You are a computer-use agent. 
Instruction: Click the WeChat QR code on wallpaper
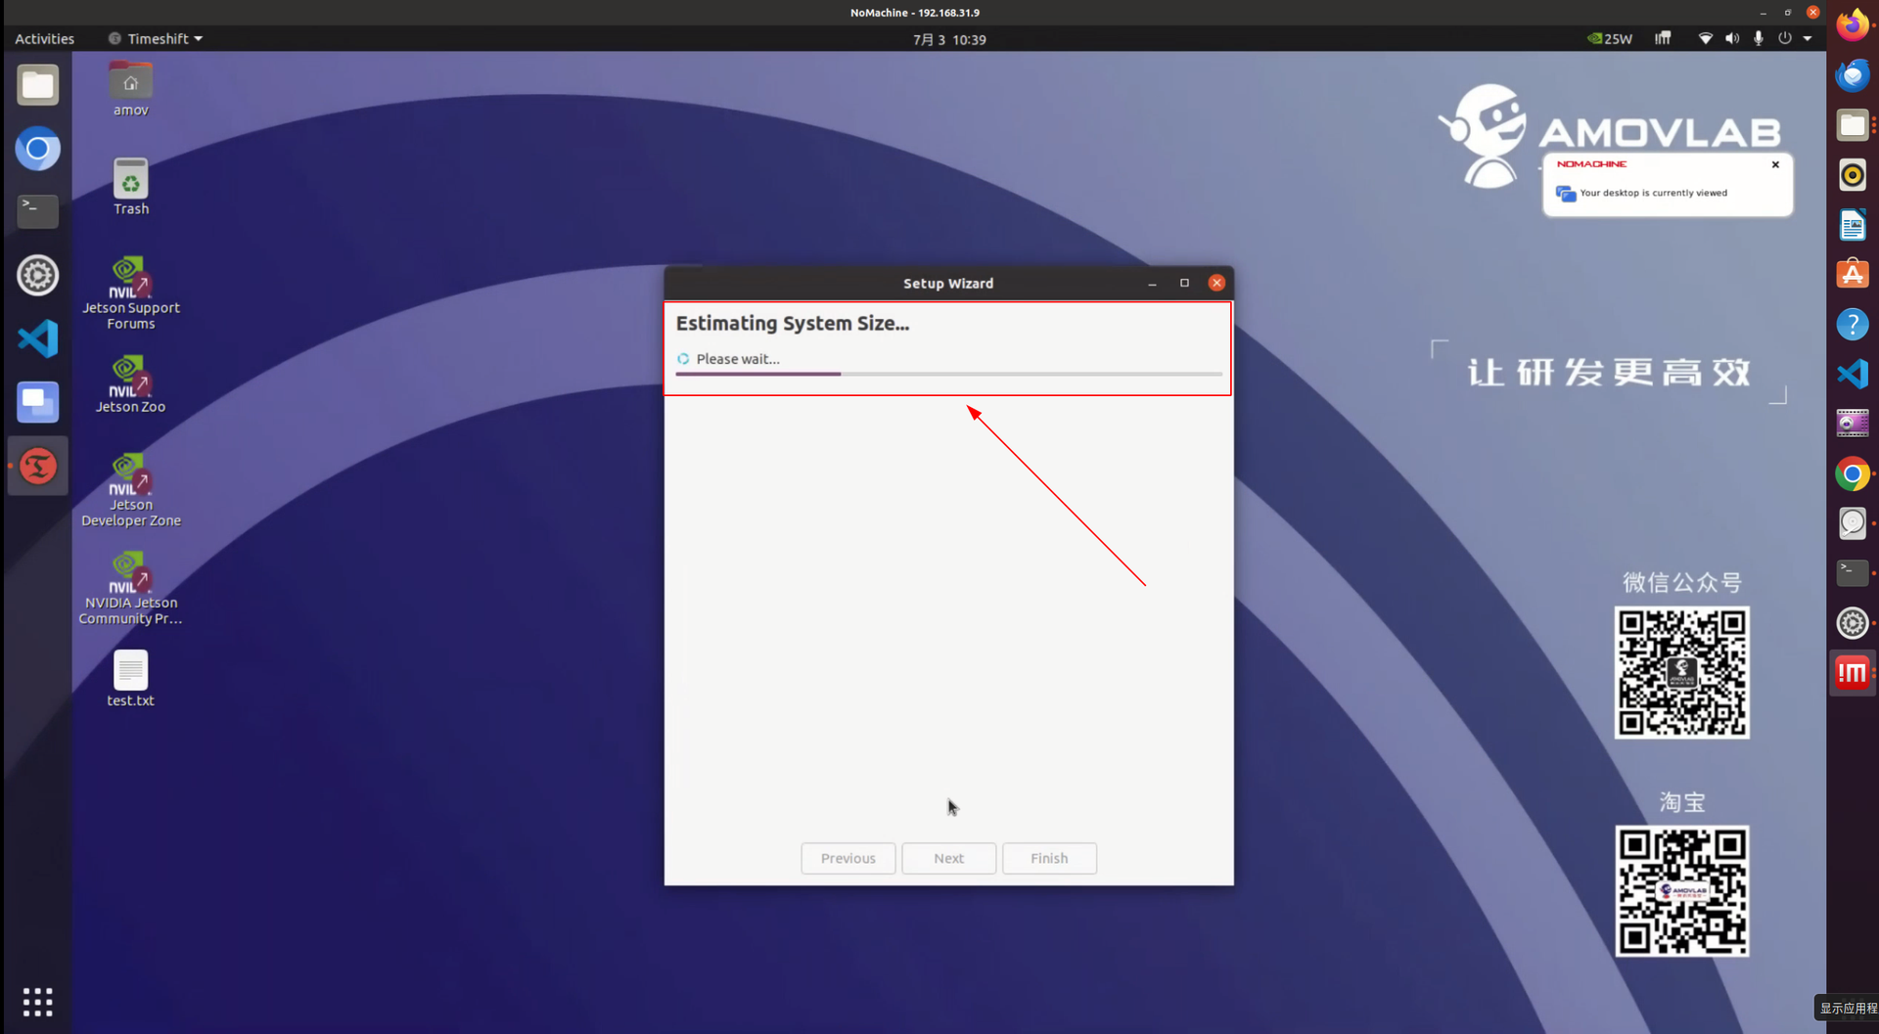click(x=1681, y=672)
